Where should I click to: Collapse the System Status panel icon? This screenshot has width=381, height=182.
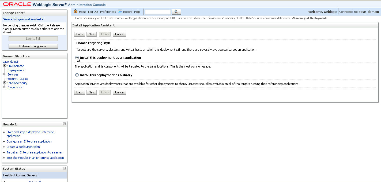pyautogui.click(x=64, y=168)
